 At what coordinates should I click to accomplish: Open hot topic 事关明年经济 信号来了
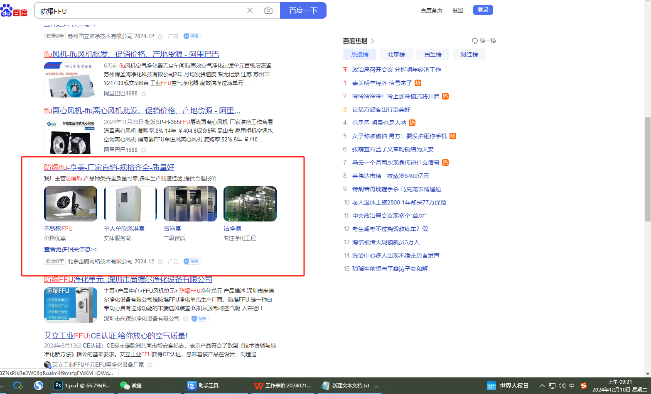click(x=382, y=83)
